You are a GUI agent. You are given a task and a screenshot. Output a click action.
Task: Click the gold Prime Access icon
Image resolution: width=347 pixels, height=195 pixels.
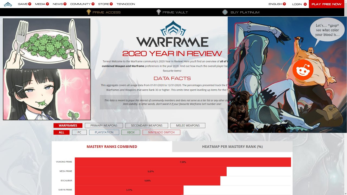88,12
